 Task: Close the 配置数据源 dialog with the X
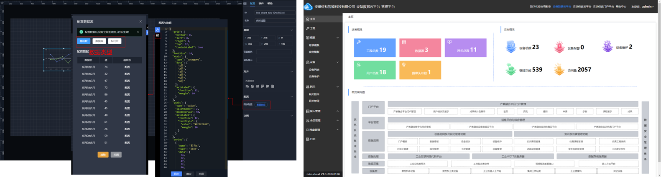[140, 21]
